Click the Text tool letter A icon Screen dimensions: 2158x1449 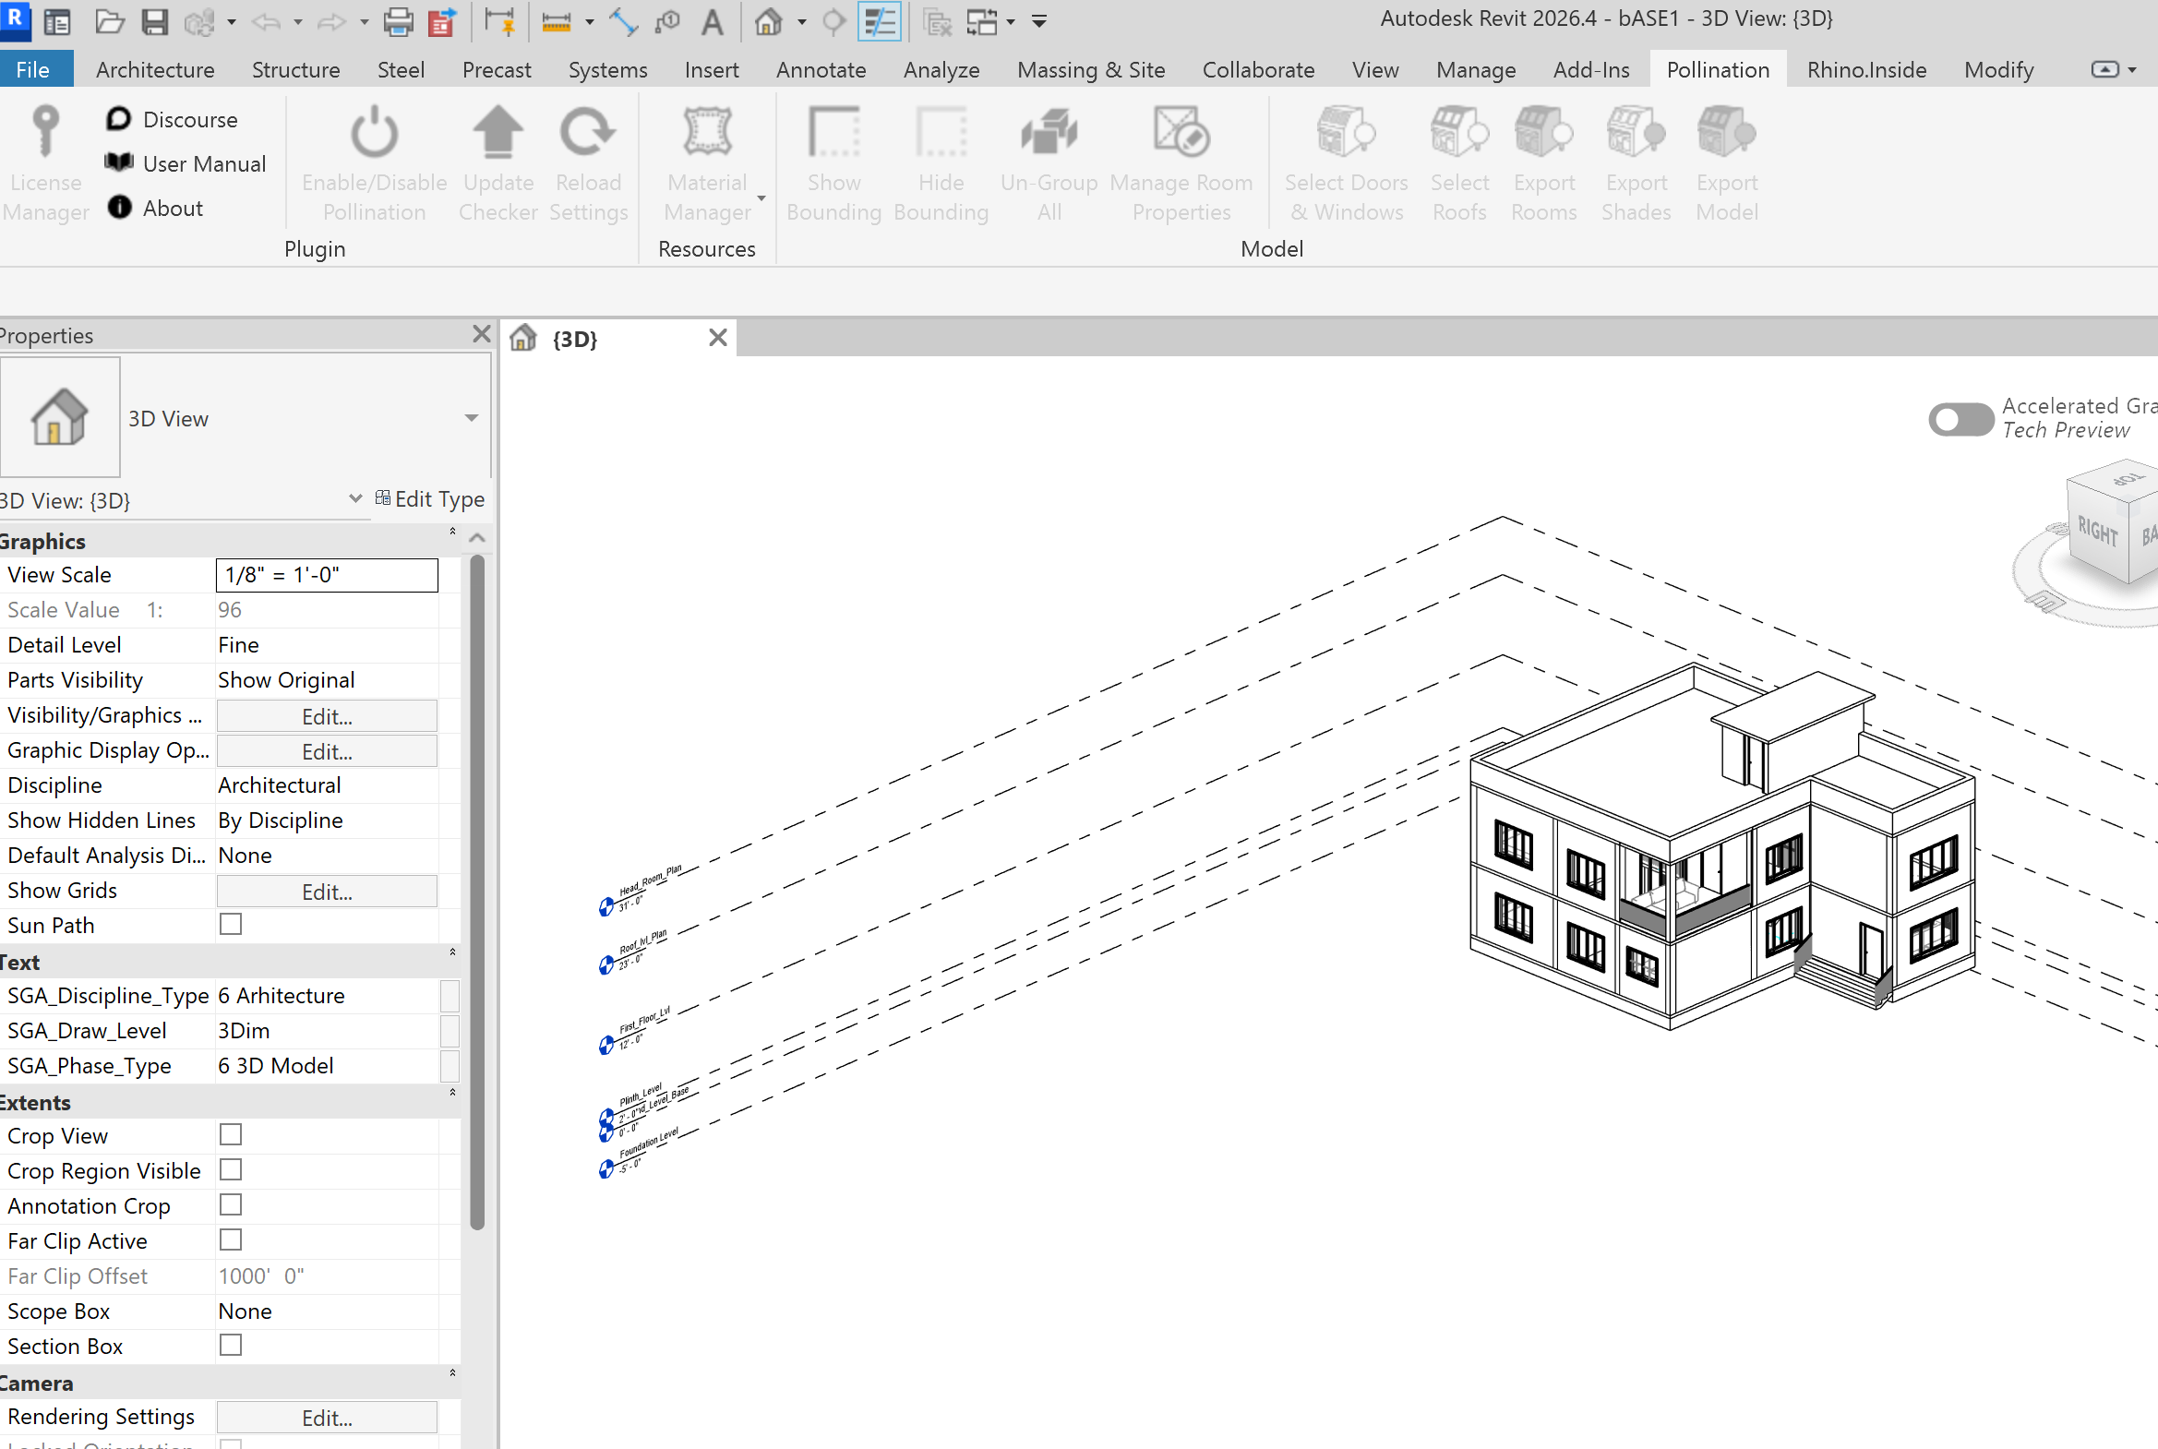[x=712, y=20]
